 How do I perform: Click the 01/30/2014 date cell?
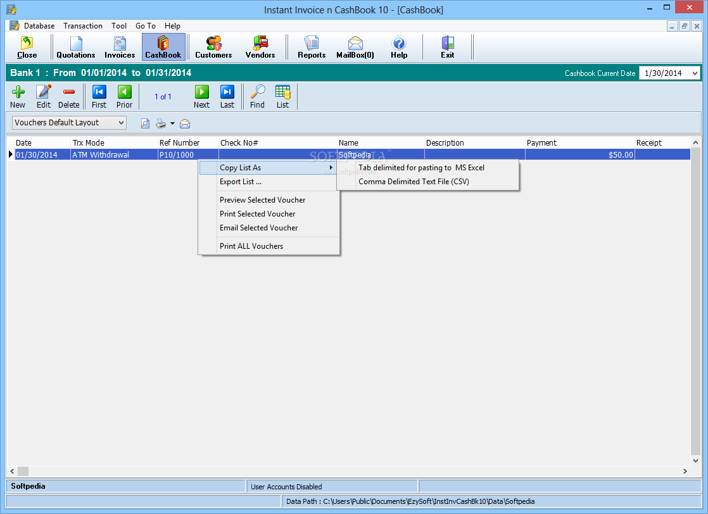pos(42,155)
